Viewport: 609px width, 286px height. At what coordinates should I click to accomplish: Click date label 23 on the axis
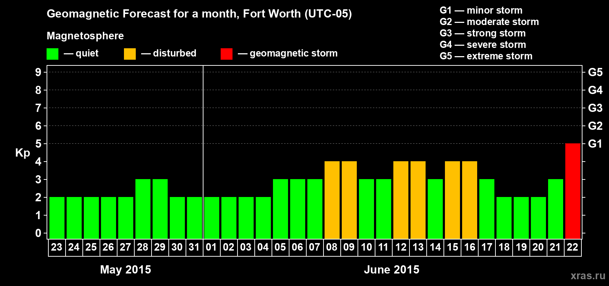57,247
